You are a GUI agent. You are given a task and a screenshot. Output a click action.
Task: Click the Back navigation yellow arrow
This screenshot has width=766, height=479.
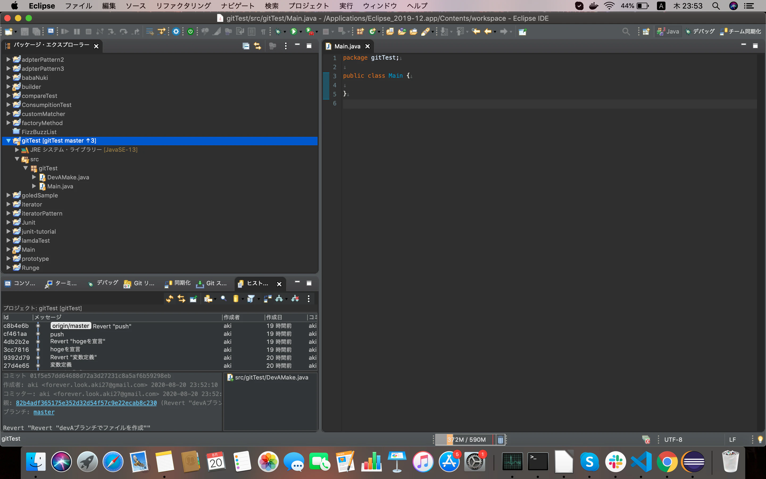[488, 31]
